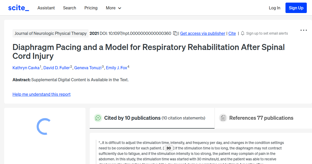View author profile of Kathryn Cavka
This screenshot has width=312, height=164.
(x=26, y=68)
